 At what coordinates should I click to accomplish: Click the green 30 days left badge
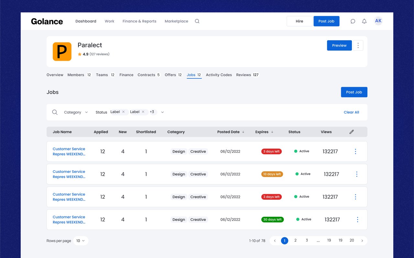coord(272,220)
